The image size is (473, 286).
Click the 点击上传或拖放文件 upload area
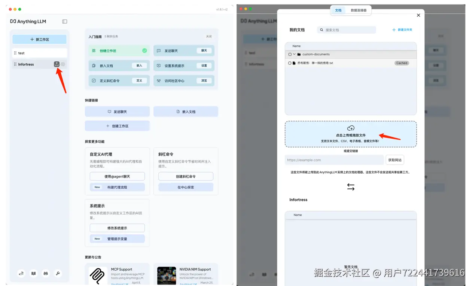[x=351, y=134]
